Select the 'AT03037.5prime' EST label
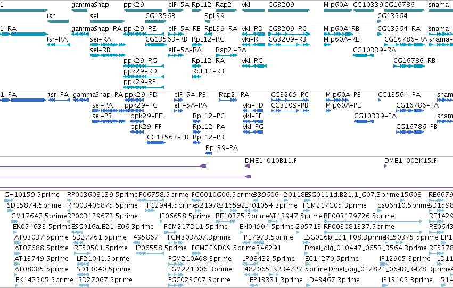The image size is (453, 288). (x=42, y=238)
